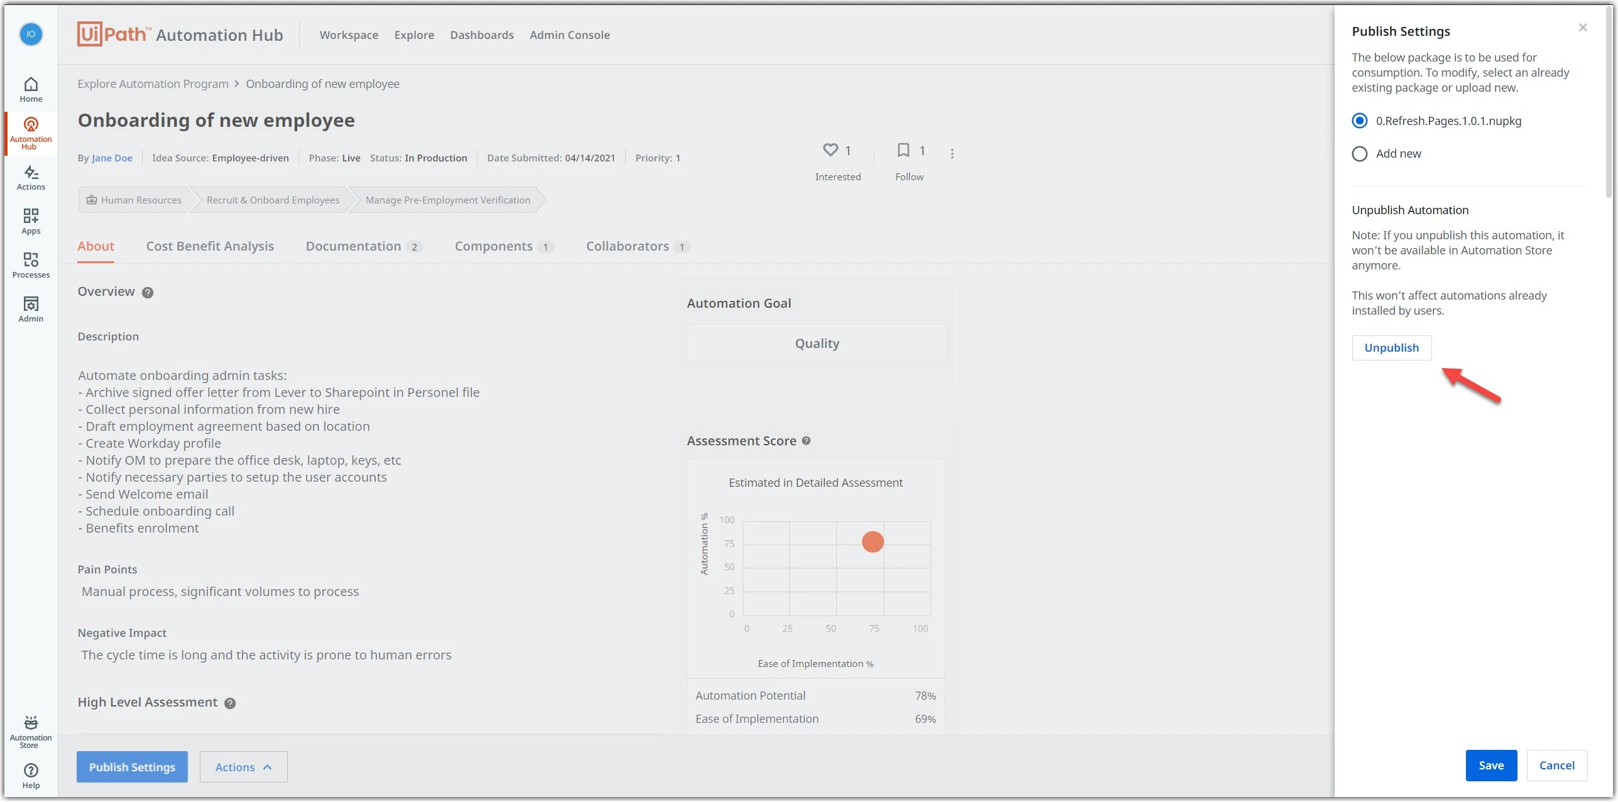Open the Automation Store sidebar icon
This screenshot has height=802, width=1618.
[31, 732]
